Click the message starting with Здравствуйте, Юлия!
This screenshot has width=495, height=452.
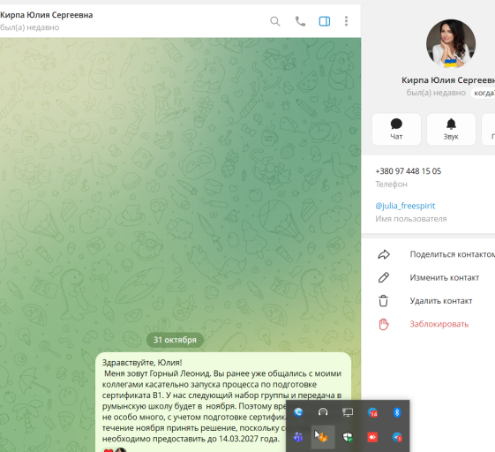(223, 401)
